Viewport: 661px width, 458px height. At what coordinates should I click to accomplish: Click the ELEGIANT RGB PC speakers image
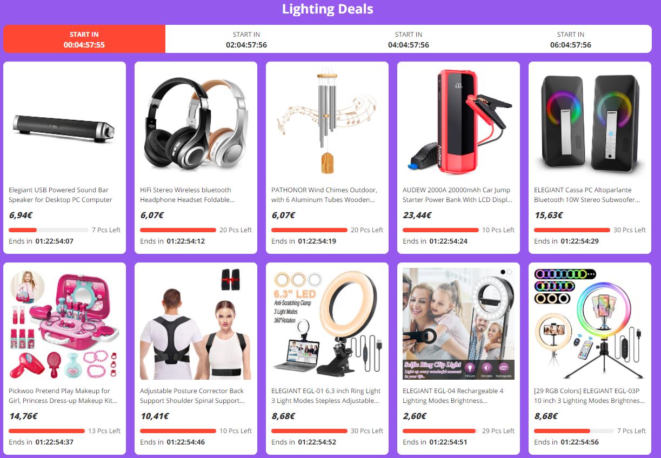click(590, 123)
